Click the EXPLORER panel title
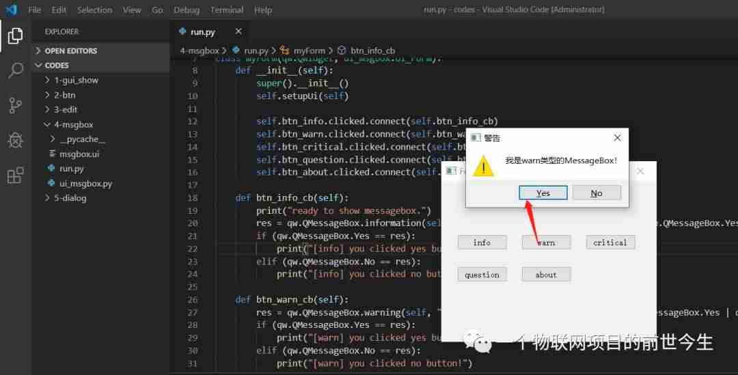 (61, 31)
